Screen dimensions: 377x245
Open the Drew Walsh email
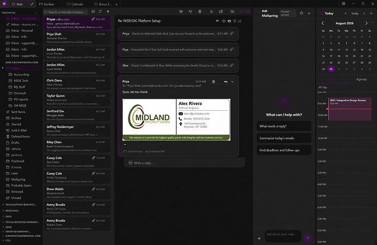coord(76,193)
